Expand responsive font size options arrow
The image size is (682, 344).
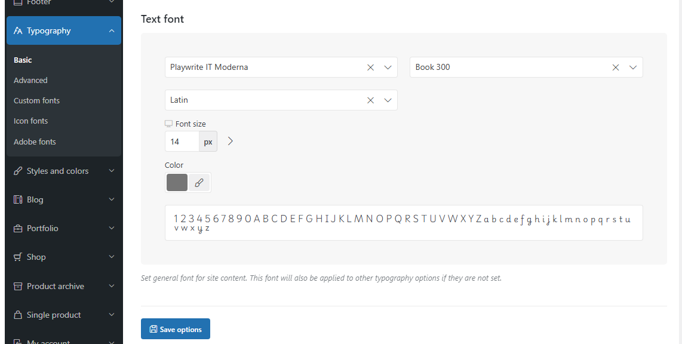pyautogui.click(x=231, y=141)
